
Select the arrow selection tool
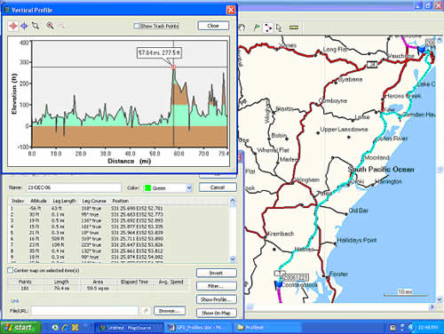[x=279, y=28]
